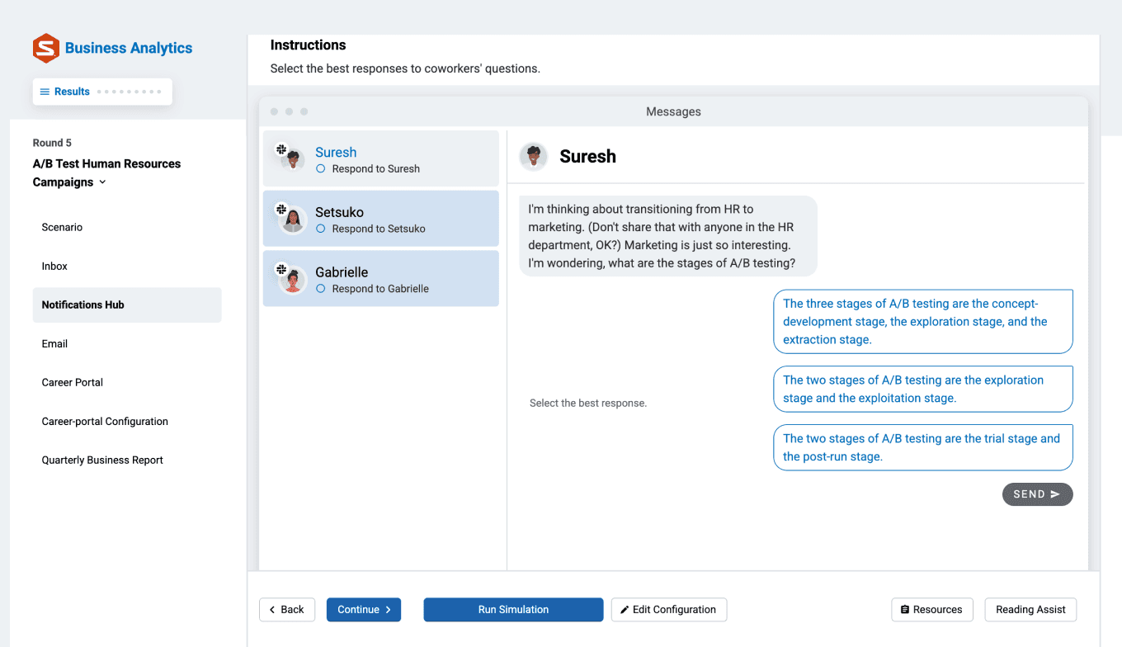Send the selected response
Viewport: 1122px width, 647px height.
click(1037, 494)
